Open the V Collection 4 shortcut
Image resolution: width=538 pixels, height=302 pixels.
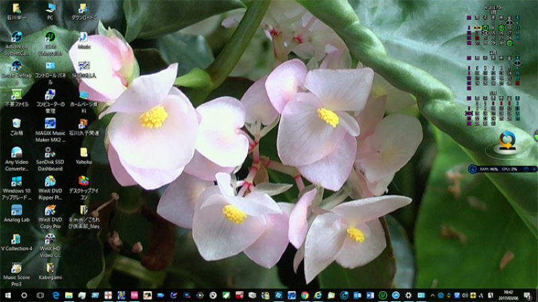[16, 239]
